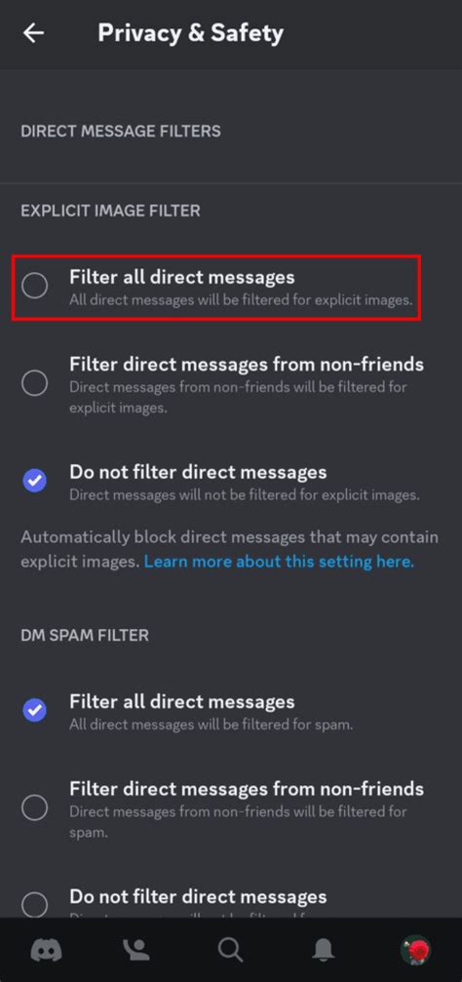Screen dimensions: 462x982
Task: Open the Discord home tab icon
Action: (x=47, y=950)
